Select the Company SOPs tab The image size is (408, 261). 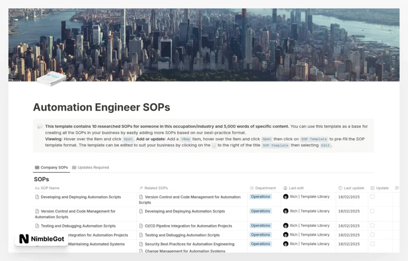[x=51, y=167]
